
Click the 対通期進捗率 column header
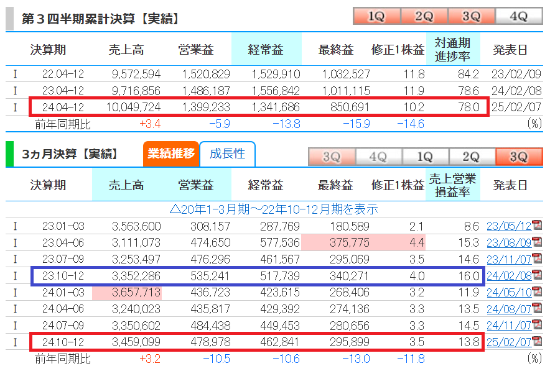tap(452, 49)
